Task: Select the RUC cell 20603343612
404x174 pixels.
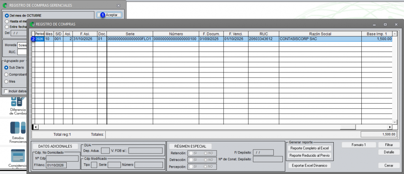Action: (264, 39)
